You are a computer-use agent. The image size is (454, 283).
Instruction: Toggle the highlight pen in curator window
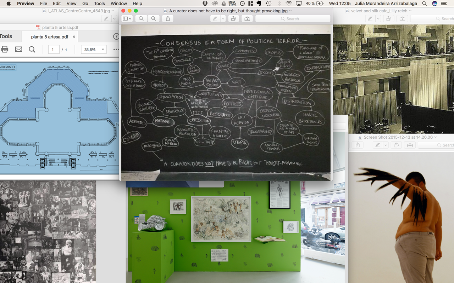(x=215, y=19)
